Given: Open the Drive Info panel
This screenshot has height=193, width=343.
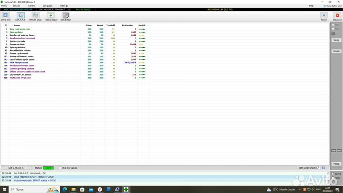Looking at the screenshot, I should point(6,17).
